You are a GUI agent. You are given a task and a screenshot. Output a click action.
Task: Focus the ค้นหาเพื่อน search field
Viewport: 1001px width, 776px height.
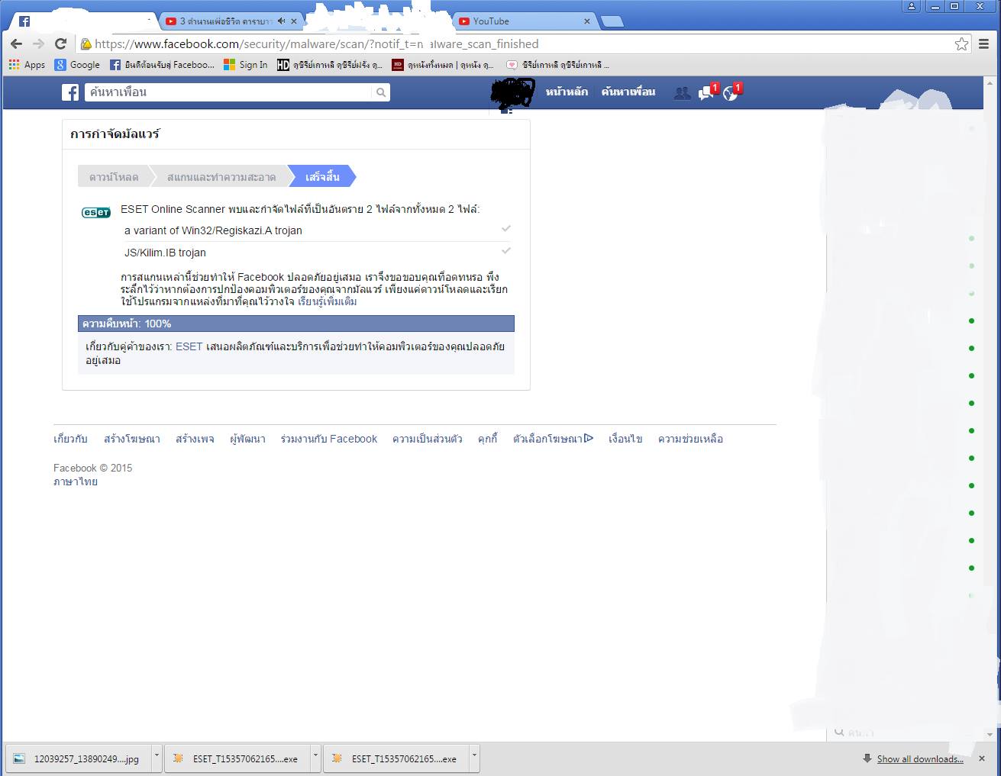click(x=229, y=92)
